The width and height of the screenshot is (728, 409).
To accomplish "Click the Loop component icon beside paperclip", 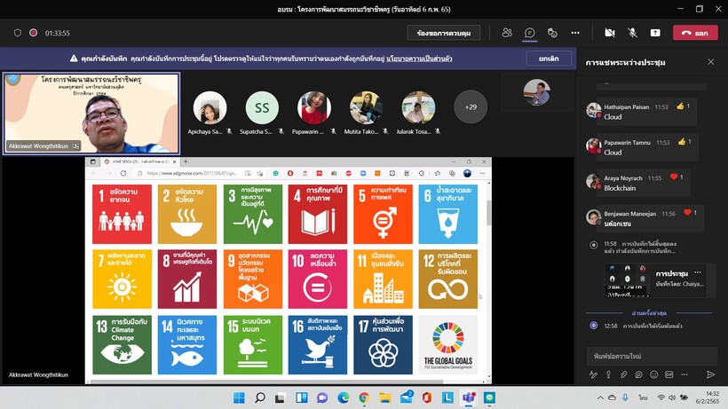I will (x=639, y=374).
